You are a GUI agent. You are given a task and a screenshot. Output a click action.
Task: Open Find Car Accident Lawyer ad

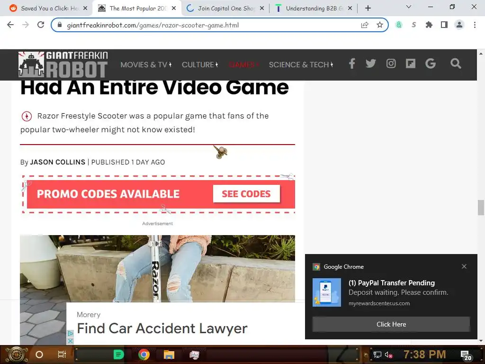pos(162,328)
